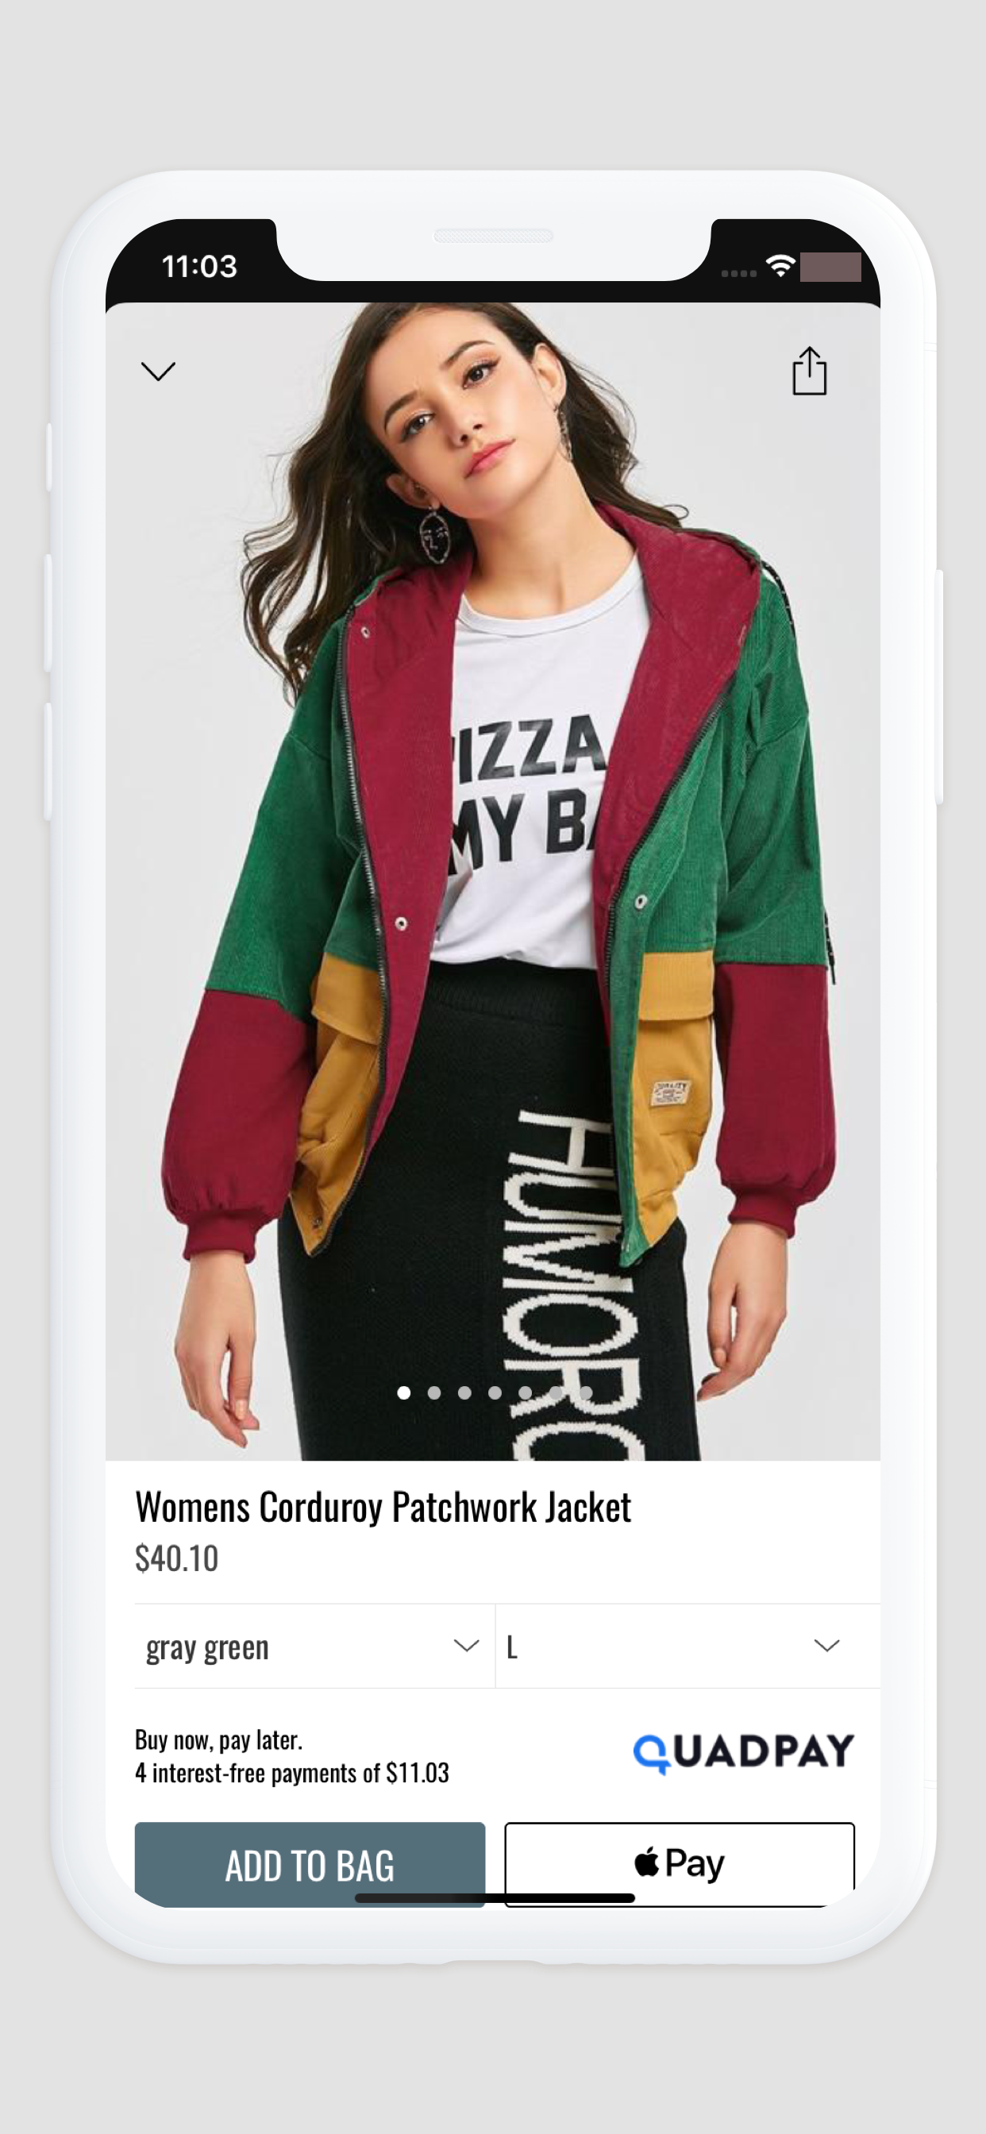Image resolution: width=986 pixels, height=2134 pixels.
Task: Tap the Wi-Fi status icon
Action: [780, 266]
